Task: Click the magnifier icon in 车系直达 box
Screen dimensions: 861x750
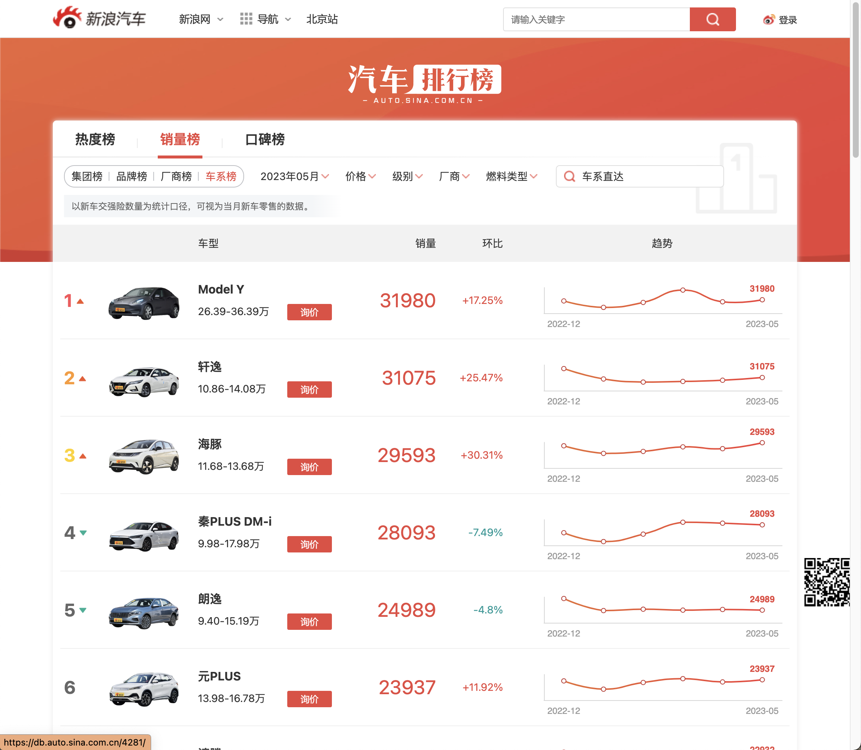Action: point(569,176)
